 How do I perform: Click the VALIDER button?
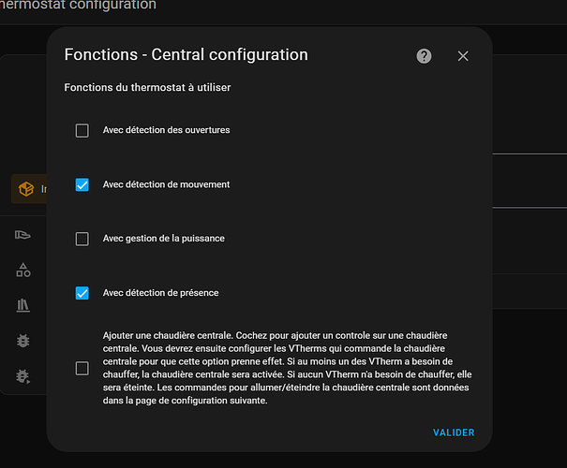click(x=454, y=432)
